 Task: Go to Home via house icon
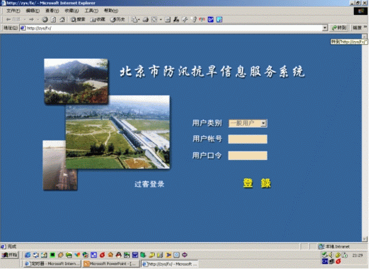(62, 19)
